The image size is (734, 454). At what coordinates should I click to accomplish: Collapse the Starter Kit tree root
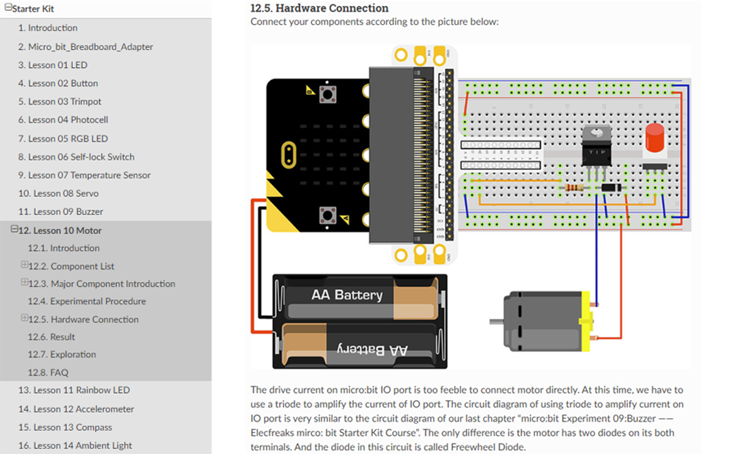pyautogui.click(x=8, y=8)
